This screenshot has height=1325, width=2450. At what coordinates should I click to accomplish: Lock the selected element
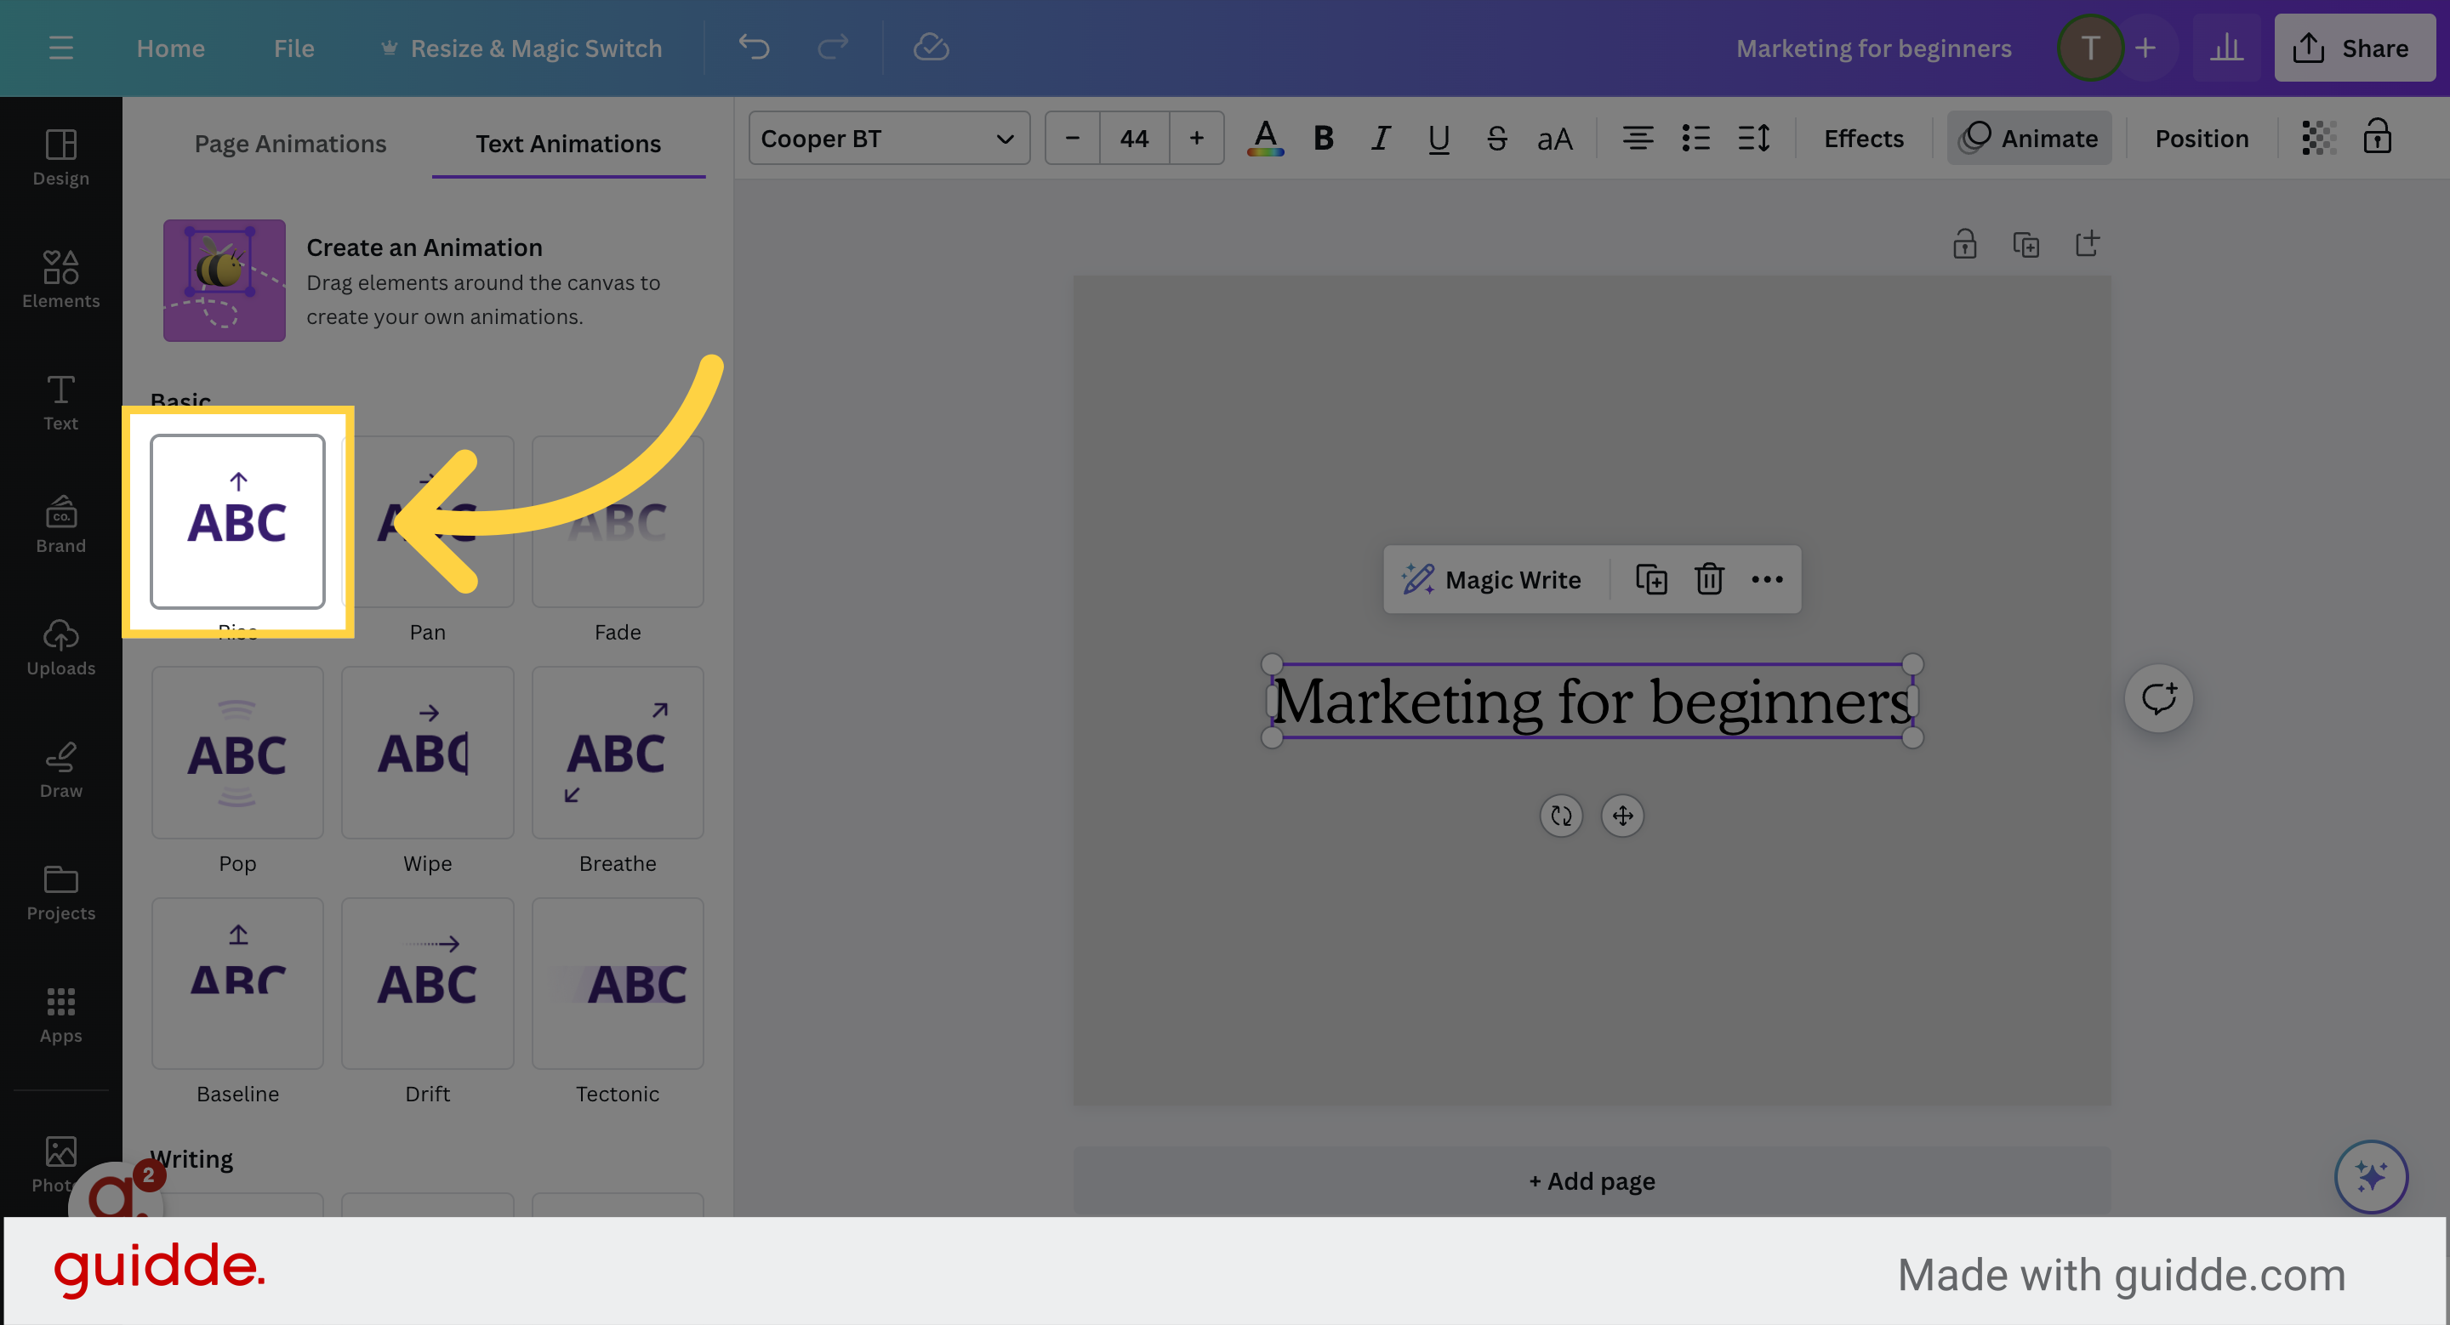coord(2378,138)
